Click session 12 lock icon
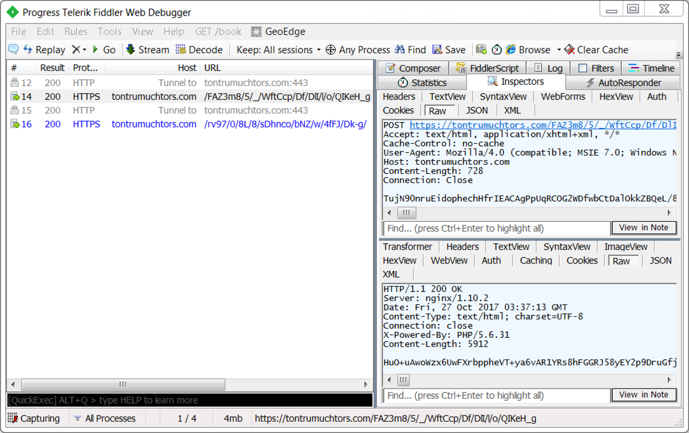 pyautogui.click(x=14, y=83)
